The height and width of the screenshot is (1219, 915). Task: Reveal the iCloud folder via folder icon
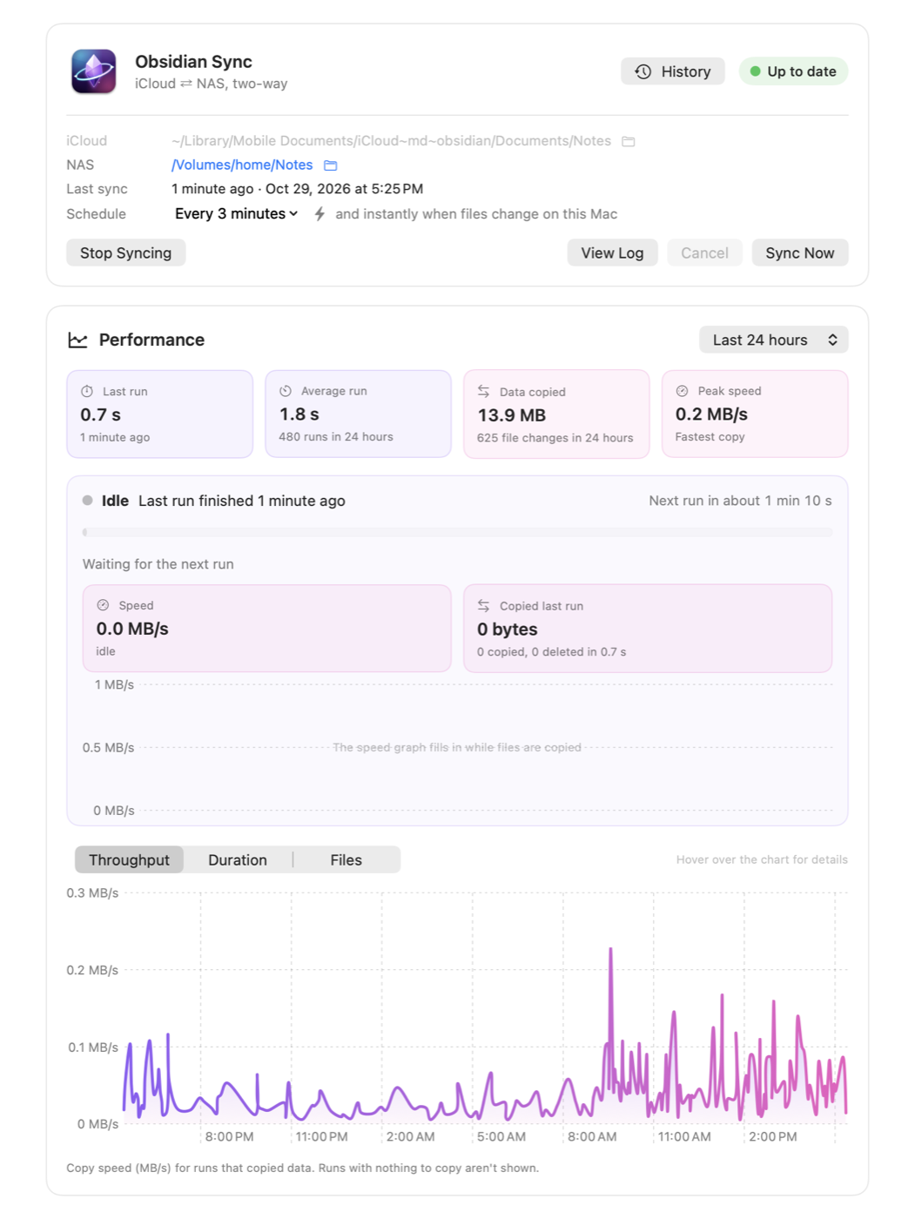[629, 141]
